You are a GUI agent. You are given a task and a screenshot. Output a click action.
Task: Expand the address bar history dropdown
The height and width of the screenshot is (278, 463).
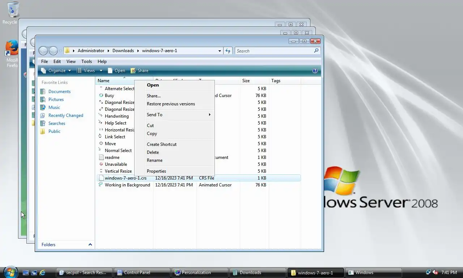[x=220, y=51]
